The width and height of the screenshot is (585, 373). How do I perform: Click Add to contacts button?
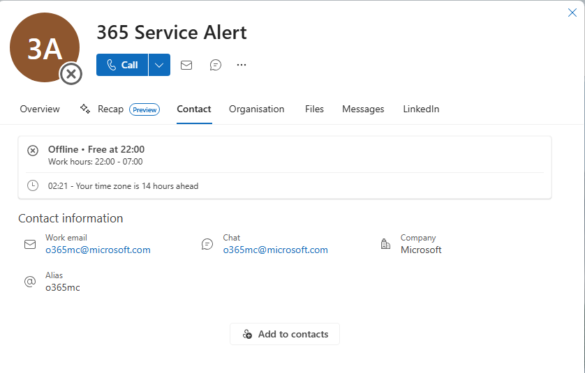pyautogui.click(x=285, y=334)
